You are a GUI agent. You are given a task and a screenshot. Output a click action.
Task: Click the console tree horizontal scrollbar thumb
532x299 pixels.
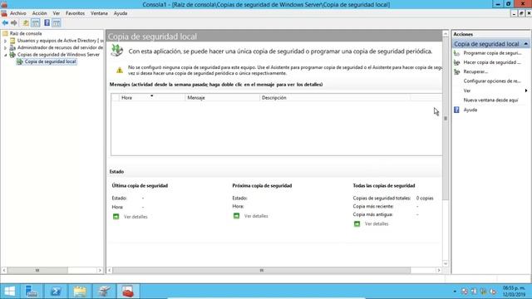point(37,270)
